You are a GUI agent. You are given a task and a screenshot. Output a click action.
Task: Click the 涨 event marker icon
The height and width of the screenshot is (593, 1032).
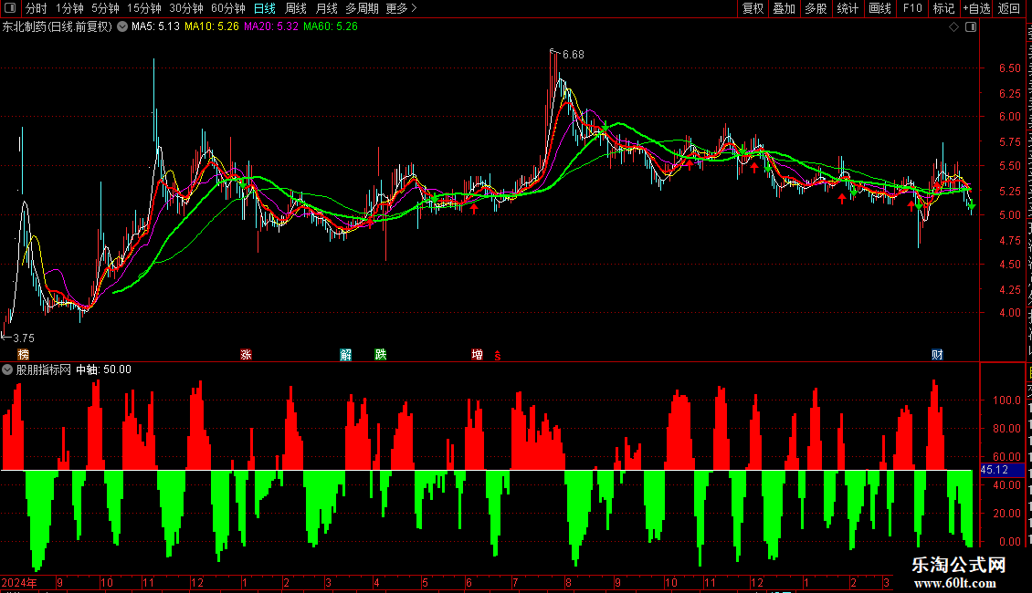247,355
